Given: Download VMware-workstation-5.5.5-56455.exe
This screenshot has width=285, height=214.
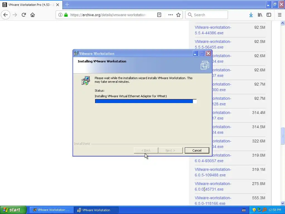Looking at the screenshot, I should tap(213, 44).
